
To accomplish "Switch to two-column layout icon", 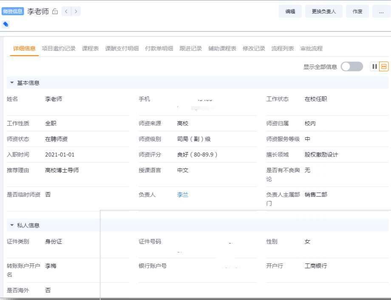I will pyautogui.click(x=374, y=67).
